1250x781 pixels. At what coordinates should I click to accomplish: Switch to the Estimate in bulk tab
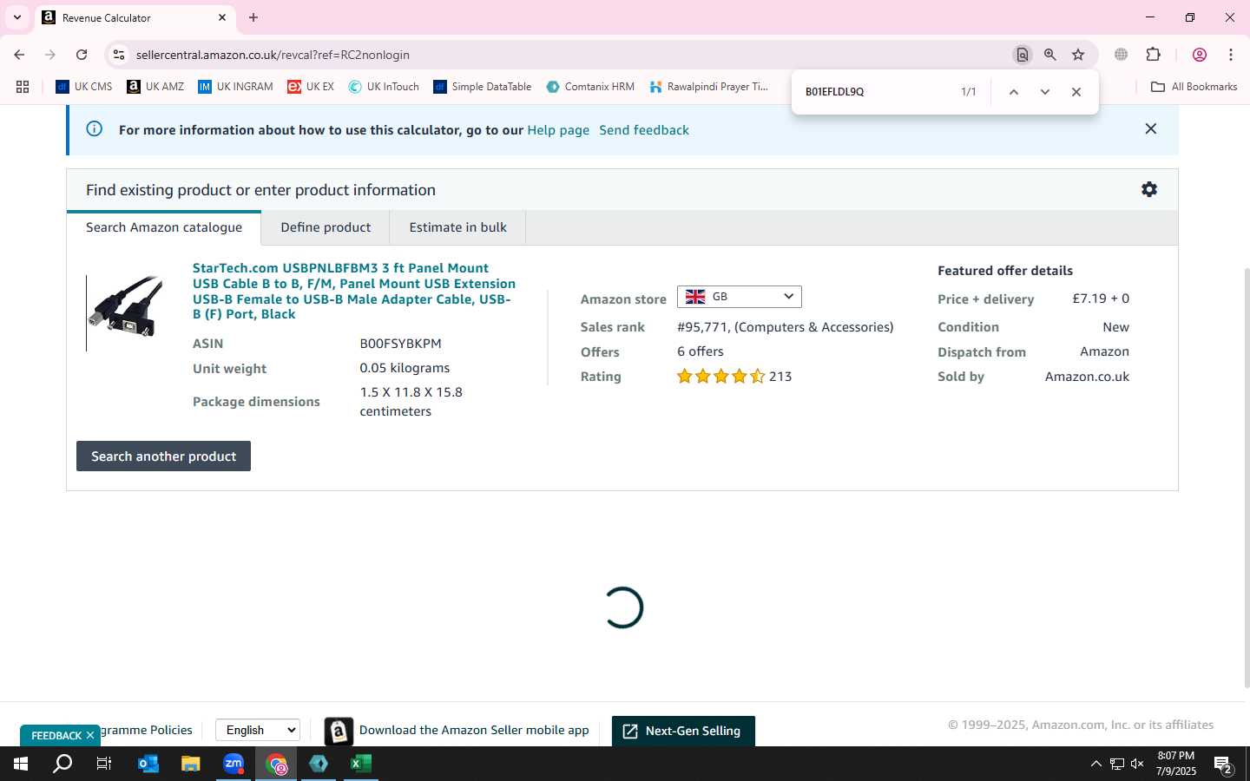[x=457, y=227]
